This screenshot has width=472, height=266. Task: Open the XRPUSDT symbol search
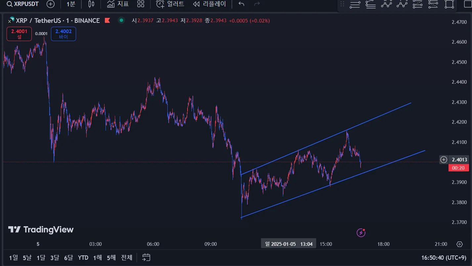point(22,4)
